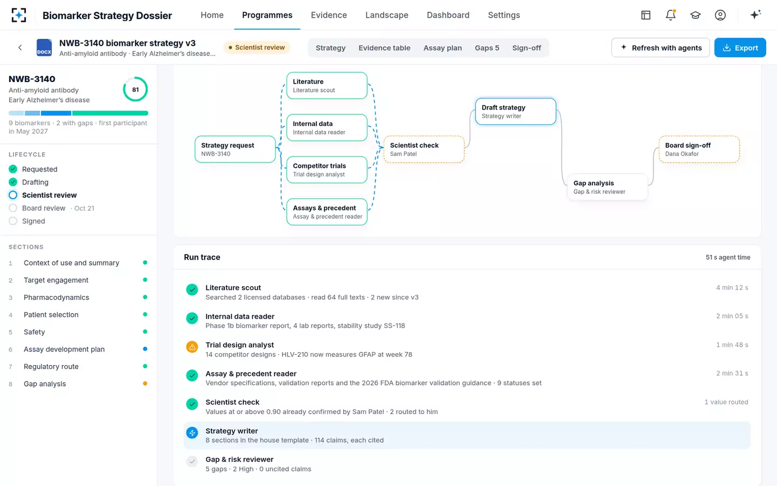Click Gap & risk reviewer pending check icon

[192, 462]
